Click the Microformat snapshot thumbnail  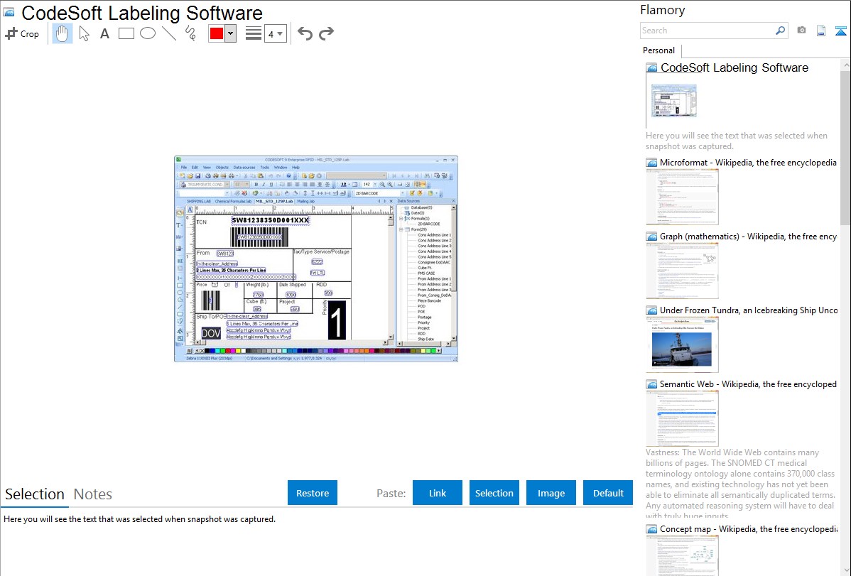[x=682, y=197]
